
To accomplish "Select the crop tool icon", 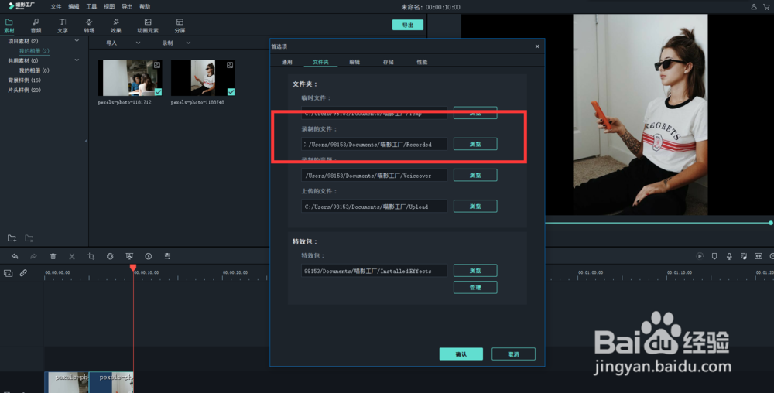I will [x=91, y=256].
